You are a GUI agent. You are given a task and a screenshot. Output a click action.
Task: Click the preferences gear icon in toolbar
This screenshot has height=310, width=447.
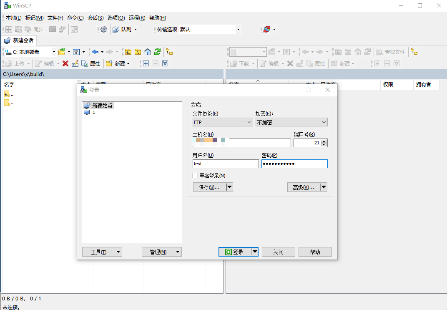tap(104, 29)
